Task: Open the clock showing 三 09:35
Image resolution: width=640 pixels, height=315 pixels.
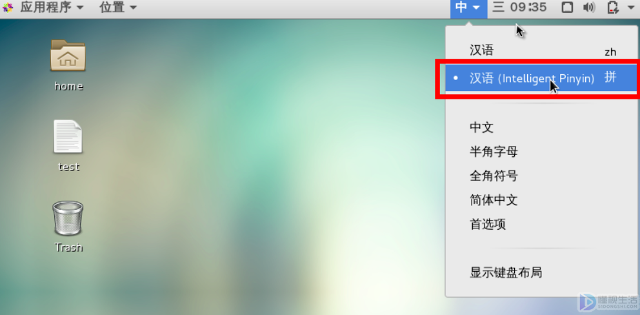Action: point(519,7)
